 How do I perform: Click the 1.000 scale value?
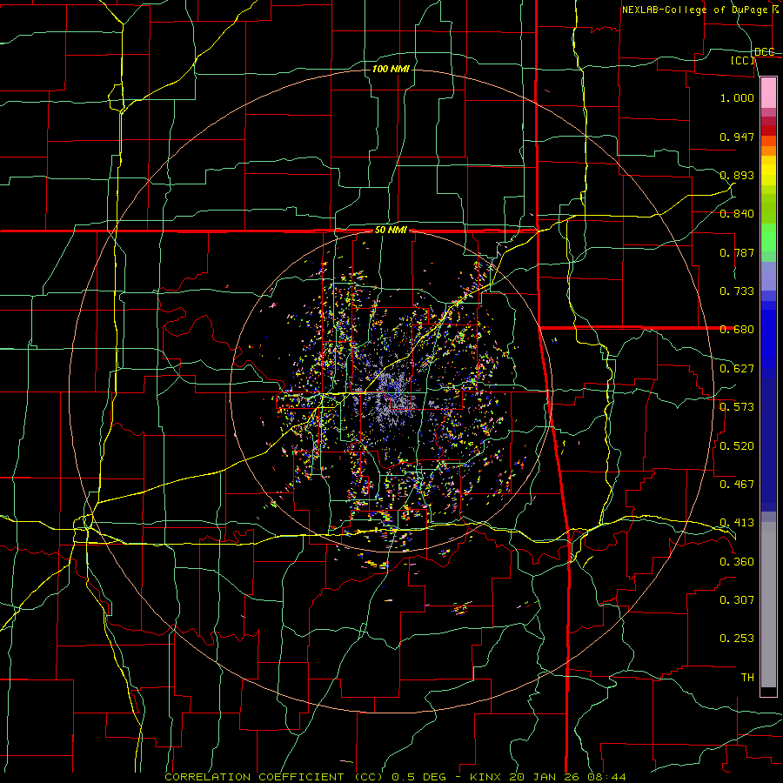tap(737, 98)
